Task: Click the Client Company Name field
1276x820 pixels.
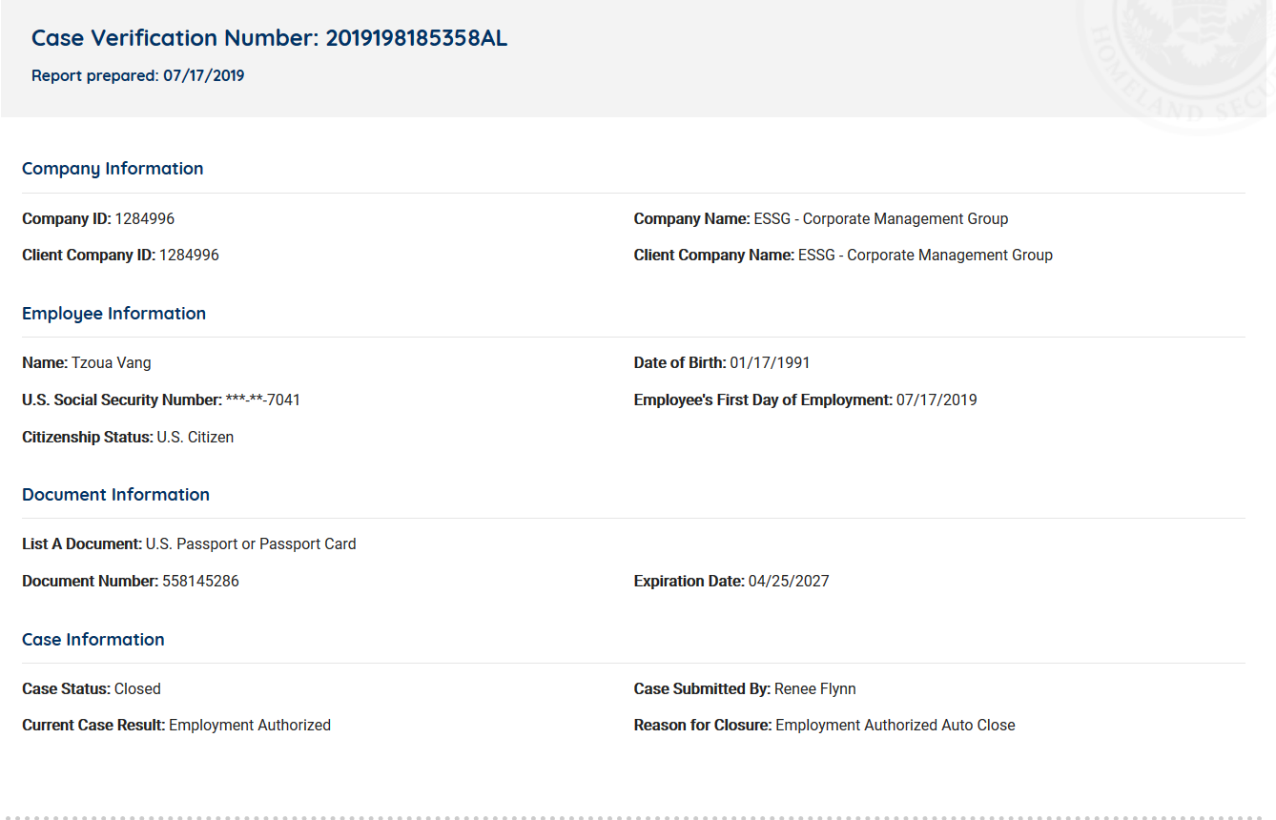Action: click(x=843, y=256)
